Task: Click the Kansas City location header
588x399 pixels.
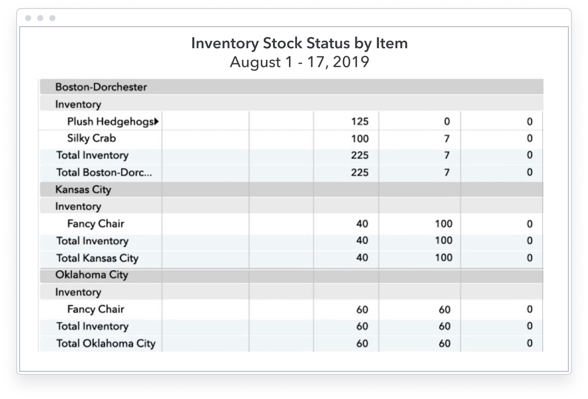Action: tap(83, 189)
